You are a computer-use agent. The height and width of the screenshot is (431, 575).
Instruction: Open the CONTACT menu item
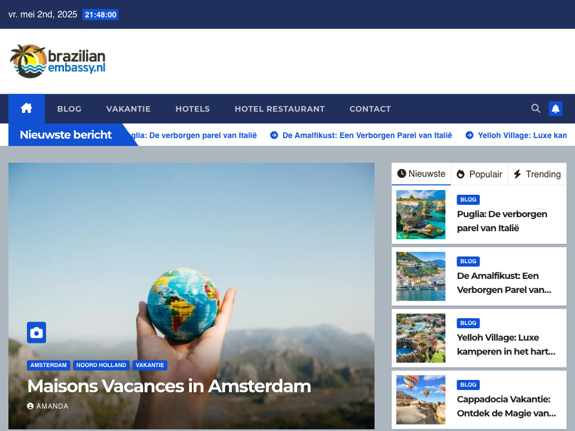[370, 109]
